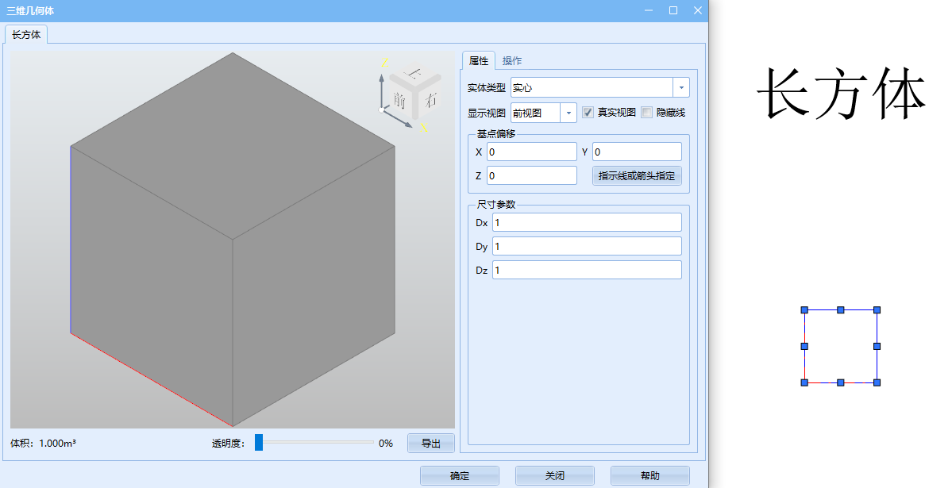
Task: Click the 长方体 document tab
Action: (26, 35)
